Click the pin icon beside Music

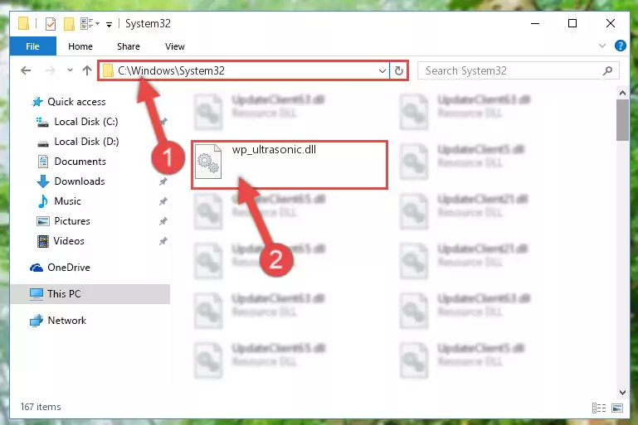tap(163, 201)
